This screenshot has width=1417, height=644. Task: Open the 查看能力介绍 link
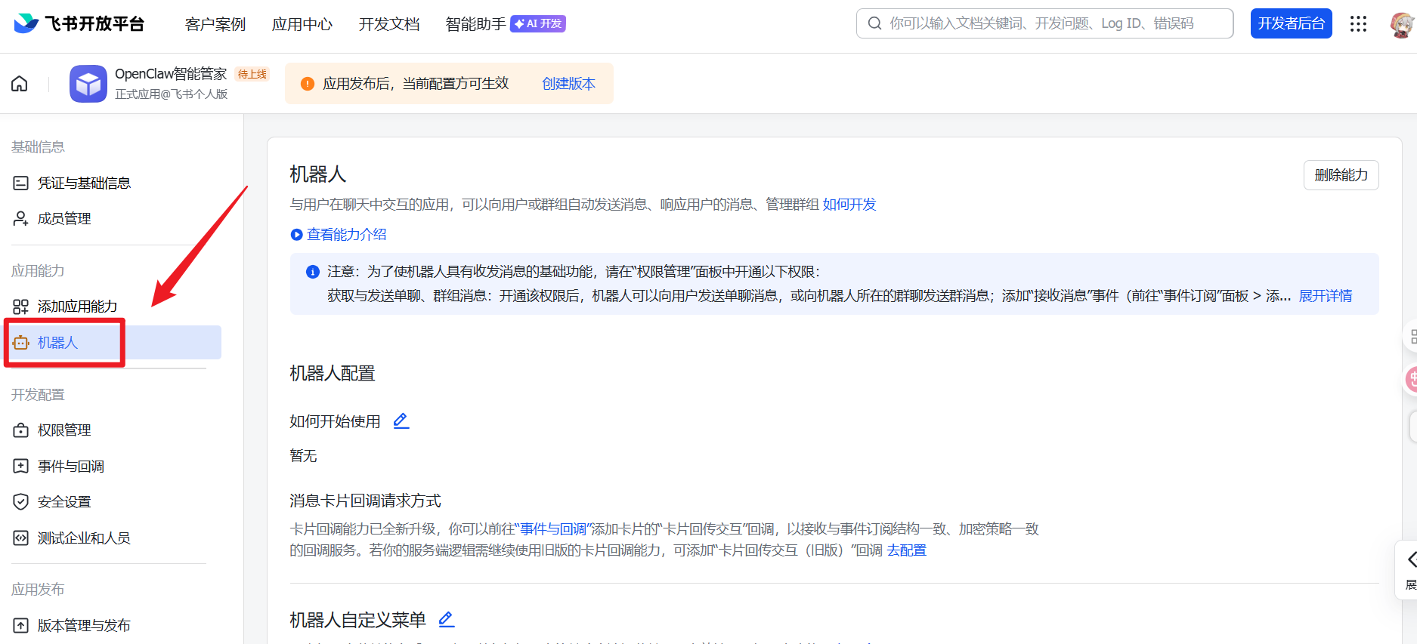(x=346, y=235)
